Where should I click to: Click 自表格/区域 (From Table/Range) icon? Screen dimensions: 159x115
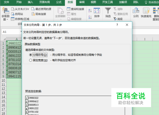(12, 19)
